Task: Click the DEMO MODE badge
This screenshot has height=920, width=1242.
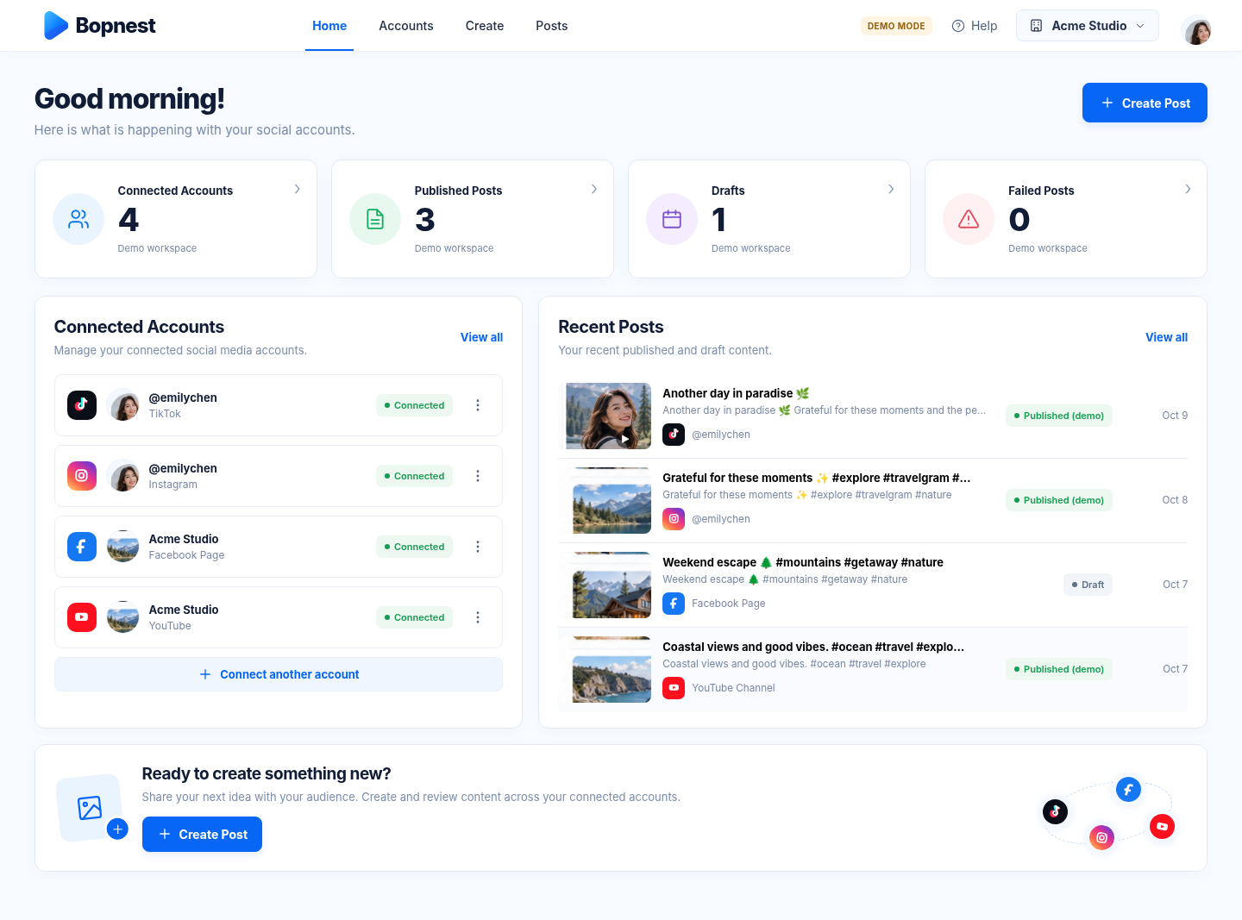Action: (x=896, y=26)
